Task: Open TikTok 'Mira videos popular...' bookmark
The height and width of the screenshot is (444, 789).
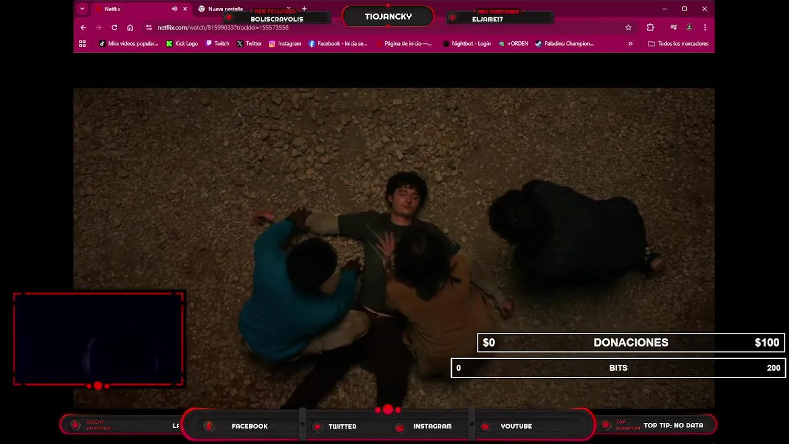Action: pyautogui.click(x=129, y=43)
